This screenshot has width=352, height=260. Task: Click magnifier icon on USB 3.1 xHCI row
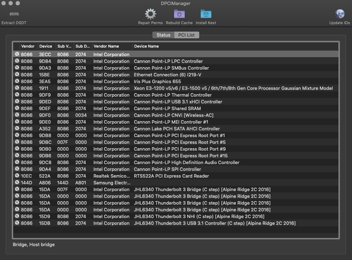tap(17, 101)
